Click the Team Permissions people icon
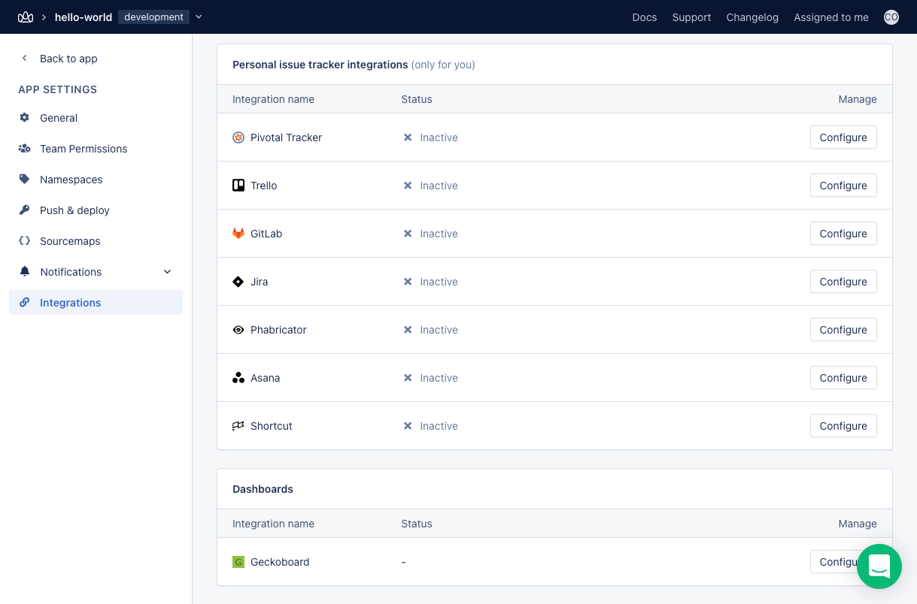The image size is (917, 604). coord(25,149)
